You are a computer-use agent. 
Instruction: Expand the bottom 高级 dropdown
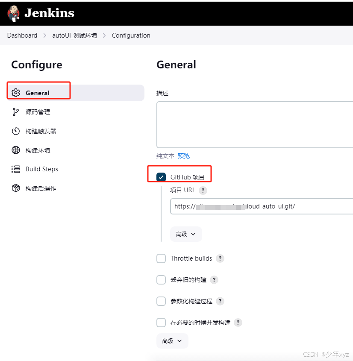point(172,341)
